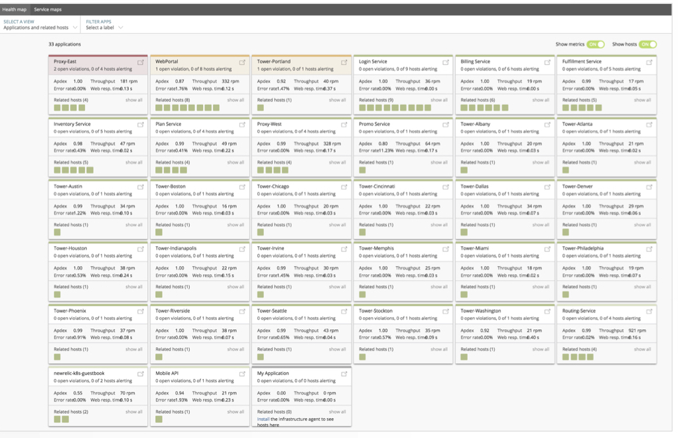Click show all in WebPortal card
678x438 pixels.
236,100
